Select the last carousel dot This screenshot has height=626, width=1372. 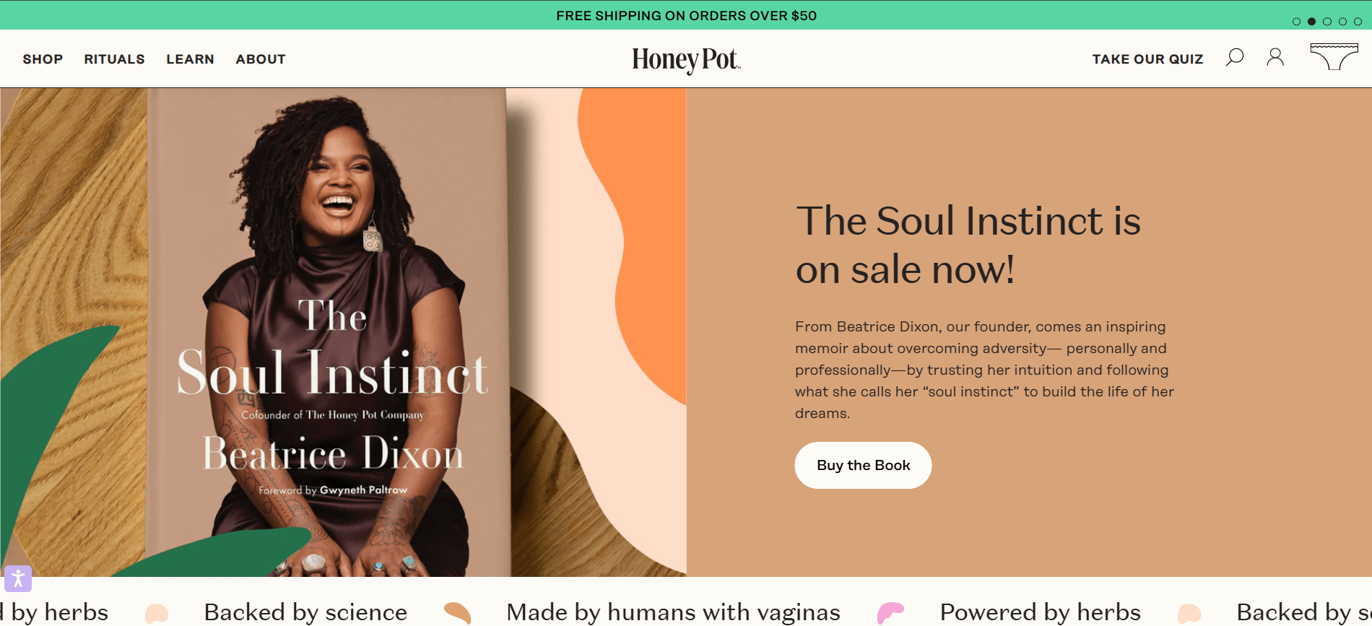[1358, 22]
